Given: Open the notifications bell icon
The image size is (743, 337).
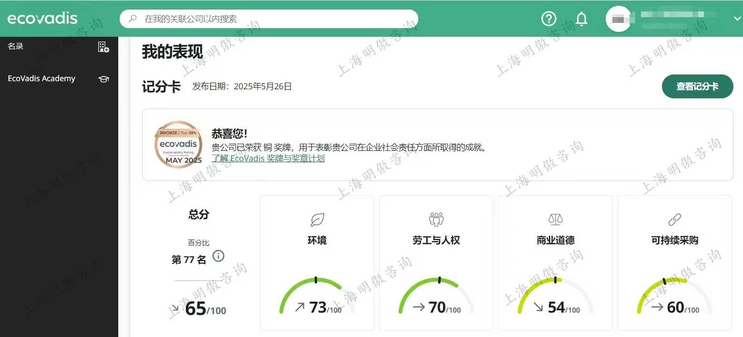Looking at the screenshot, I should pyautogui.click(x=581, y=19).
